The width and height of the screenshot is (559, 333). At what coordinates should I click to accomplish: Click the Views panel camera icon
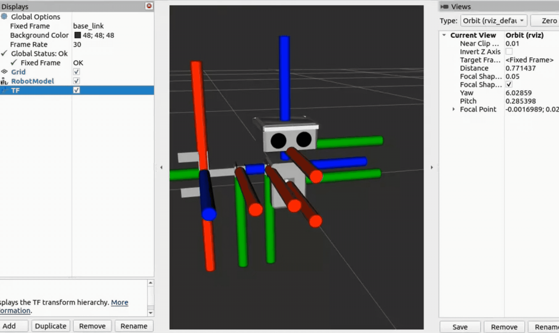[x=444, y=6]
